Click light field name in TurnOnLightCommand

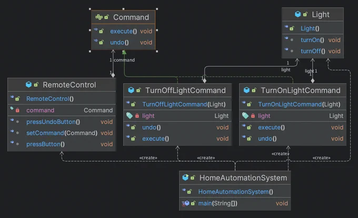pyautogui.click(x=264, y=116)
